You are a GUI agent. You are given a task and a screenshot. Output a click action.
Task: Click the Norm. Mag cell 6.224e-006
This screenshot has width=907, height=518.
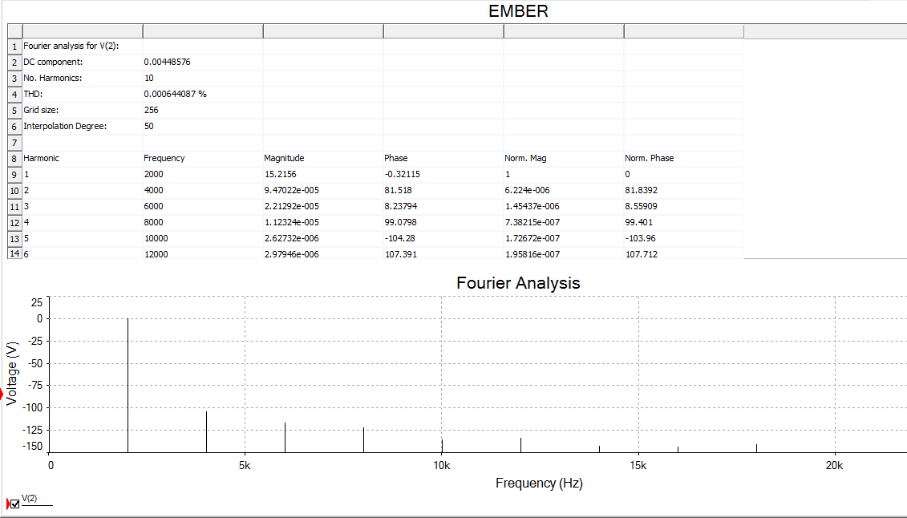click(x=564, y=190)
